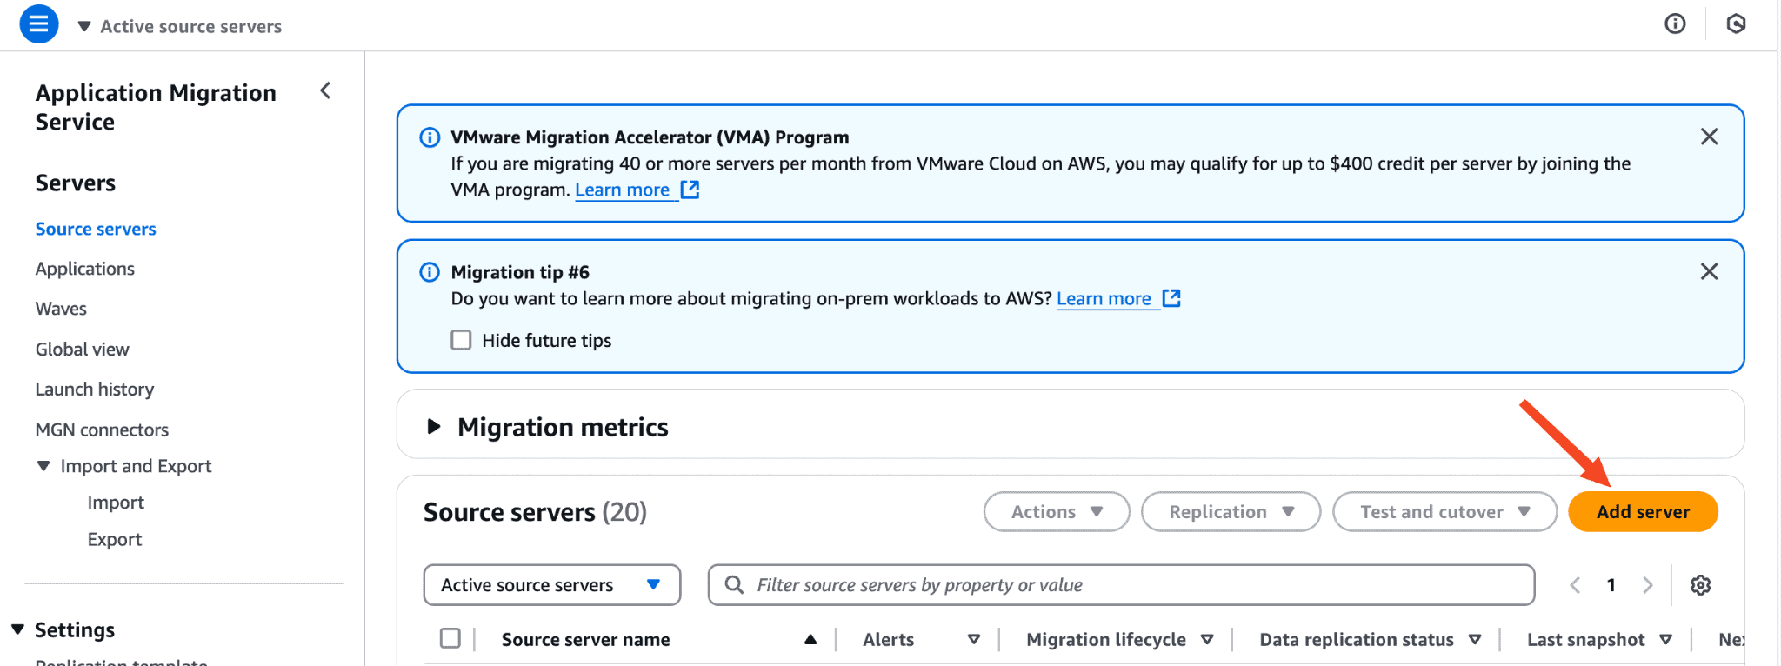
Task: Open external link icon after on-prem Learn more
Action: pyautogui.click(x=1171, y=298)
